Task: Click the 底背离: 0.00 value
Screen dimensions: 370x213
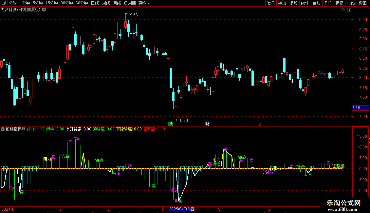Action: 154,129
